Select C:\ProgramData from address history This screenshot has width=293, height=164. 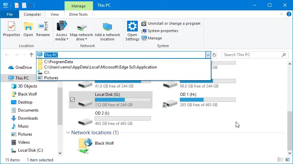coord(58,62)
